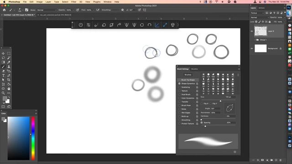Select the Zoom magnifier tool
The height and width of the screenshot is (164, 292).
pos(3,93)
